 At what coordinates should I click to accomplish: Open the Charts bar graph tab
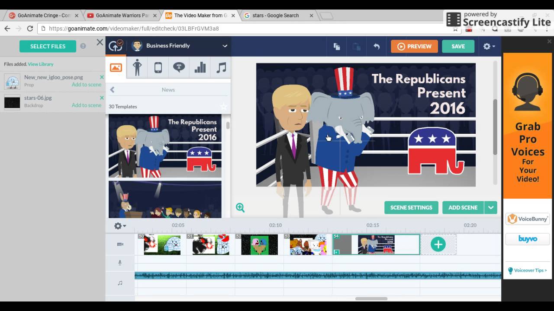tap(200, 68)
